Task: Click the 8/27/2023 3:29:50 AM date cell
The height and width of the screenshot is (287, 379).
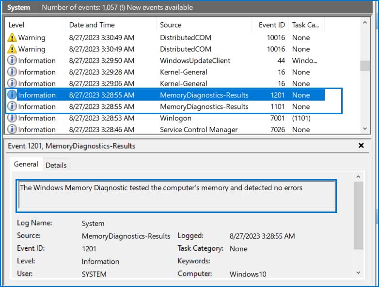Action: tap(101, 60)
